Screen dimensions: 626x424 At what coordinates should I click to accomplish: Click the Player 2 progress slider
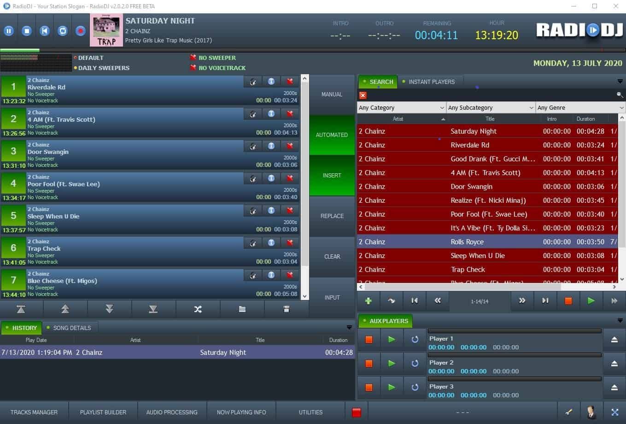coord(514,354)
